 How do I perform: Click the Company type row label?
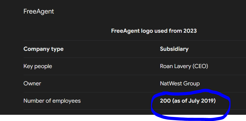click(x=43, y=49)
